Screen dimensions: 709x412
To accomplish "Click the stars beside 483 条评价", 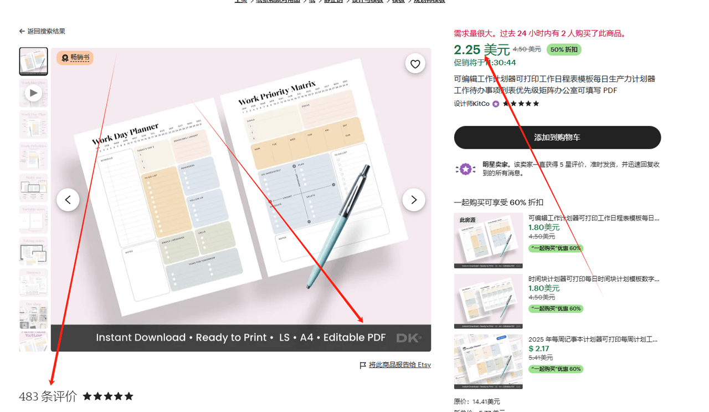I will click(x=108, y=396).
